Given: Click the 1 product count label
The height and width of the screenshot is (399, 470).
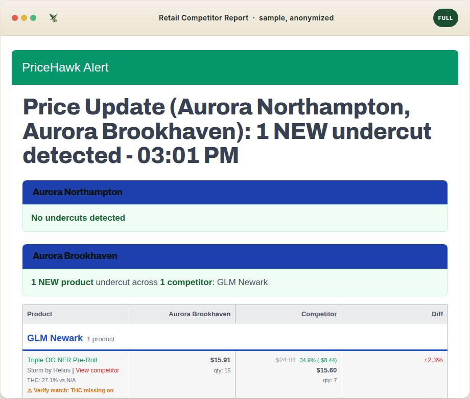Looking at the screenshot, I should (101, 339).
